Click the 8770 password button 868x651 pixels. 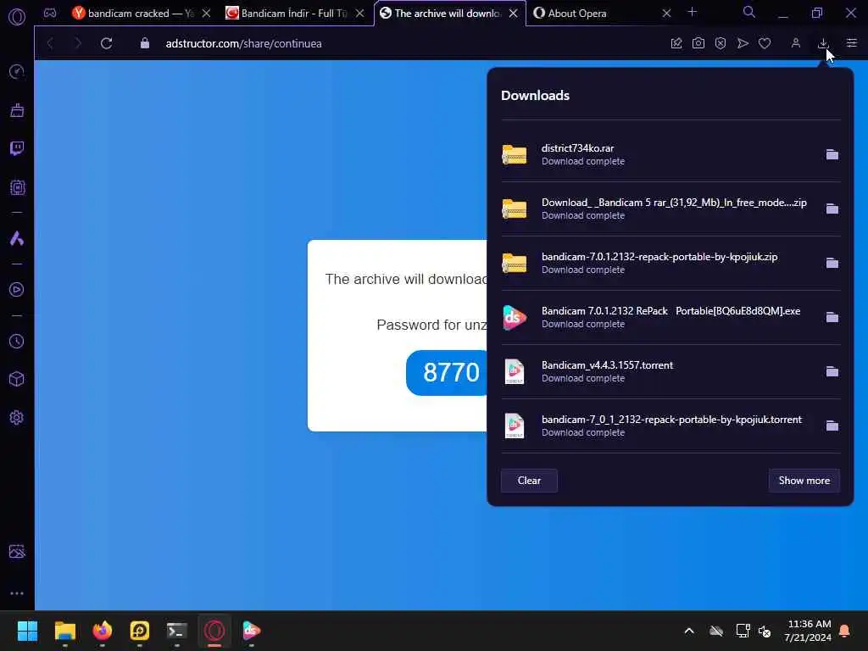point(447,373)
